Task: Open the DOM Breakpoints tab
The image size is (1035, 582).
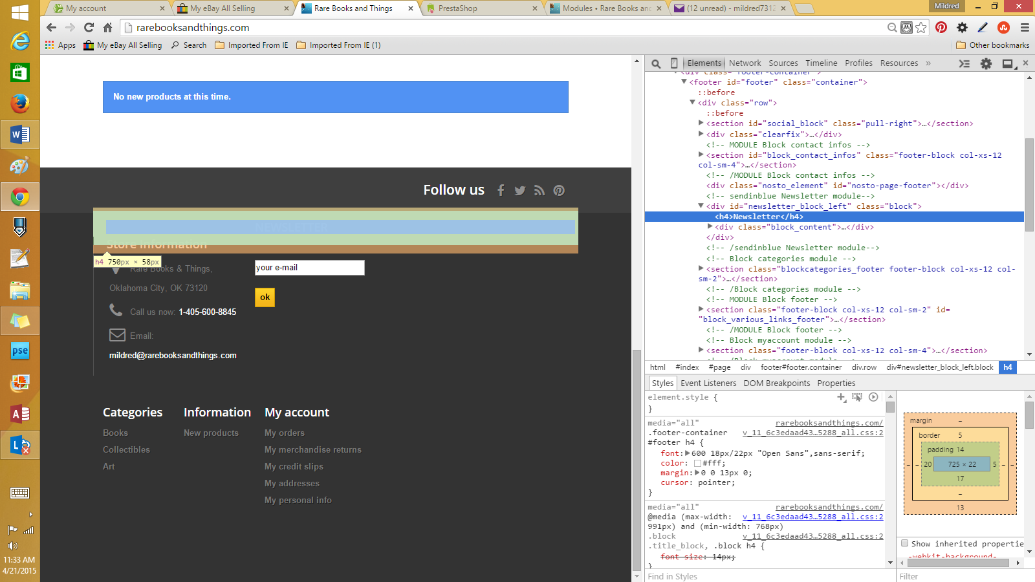Action: click(x=777, y=383)
